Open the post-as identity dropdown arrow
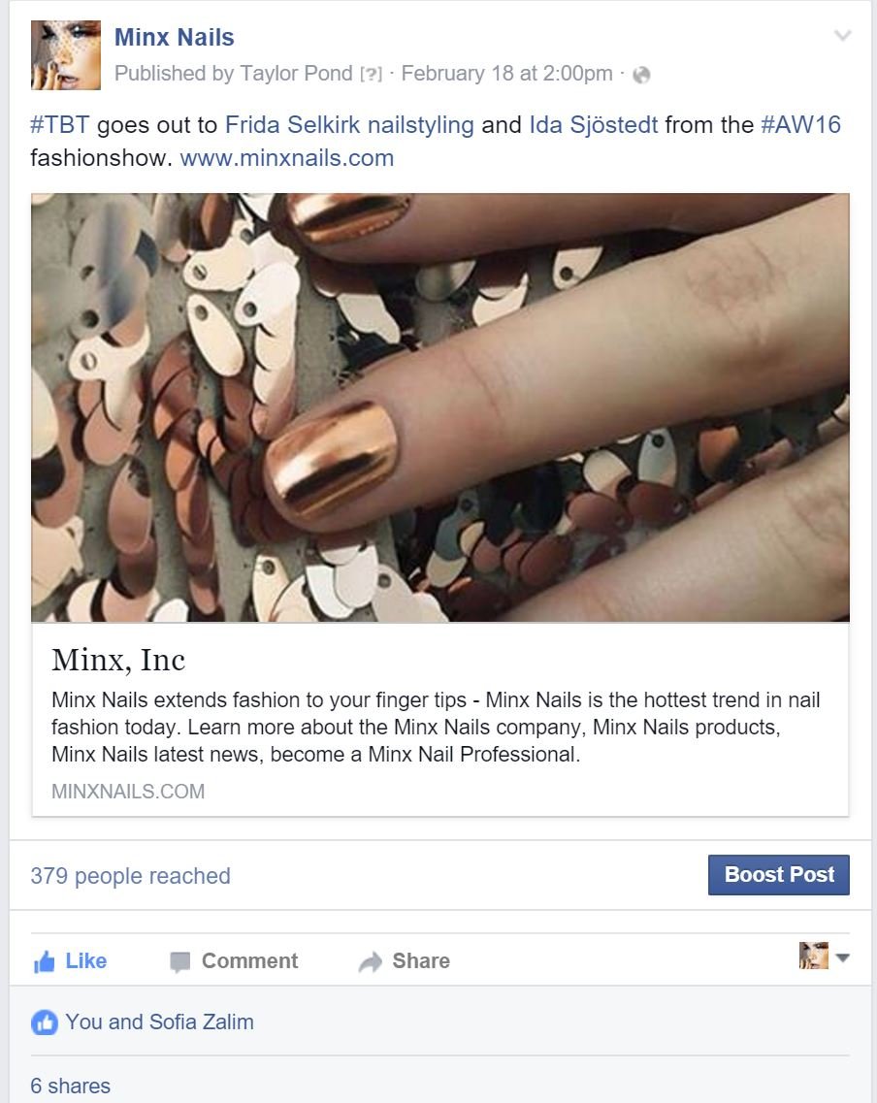The image size is (877, 1103). tap(842, 957)
